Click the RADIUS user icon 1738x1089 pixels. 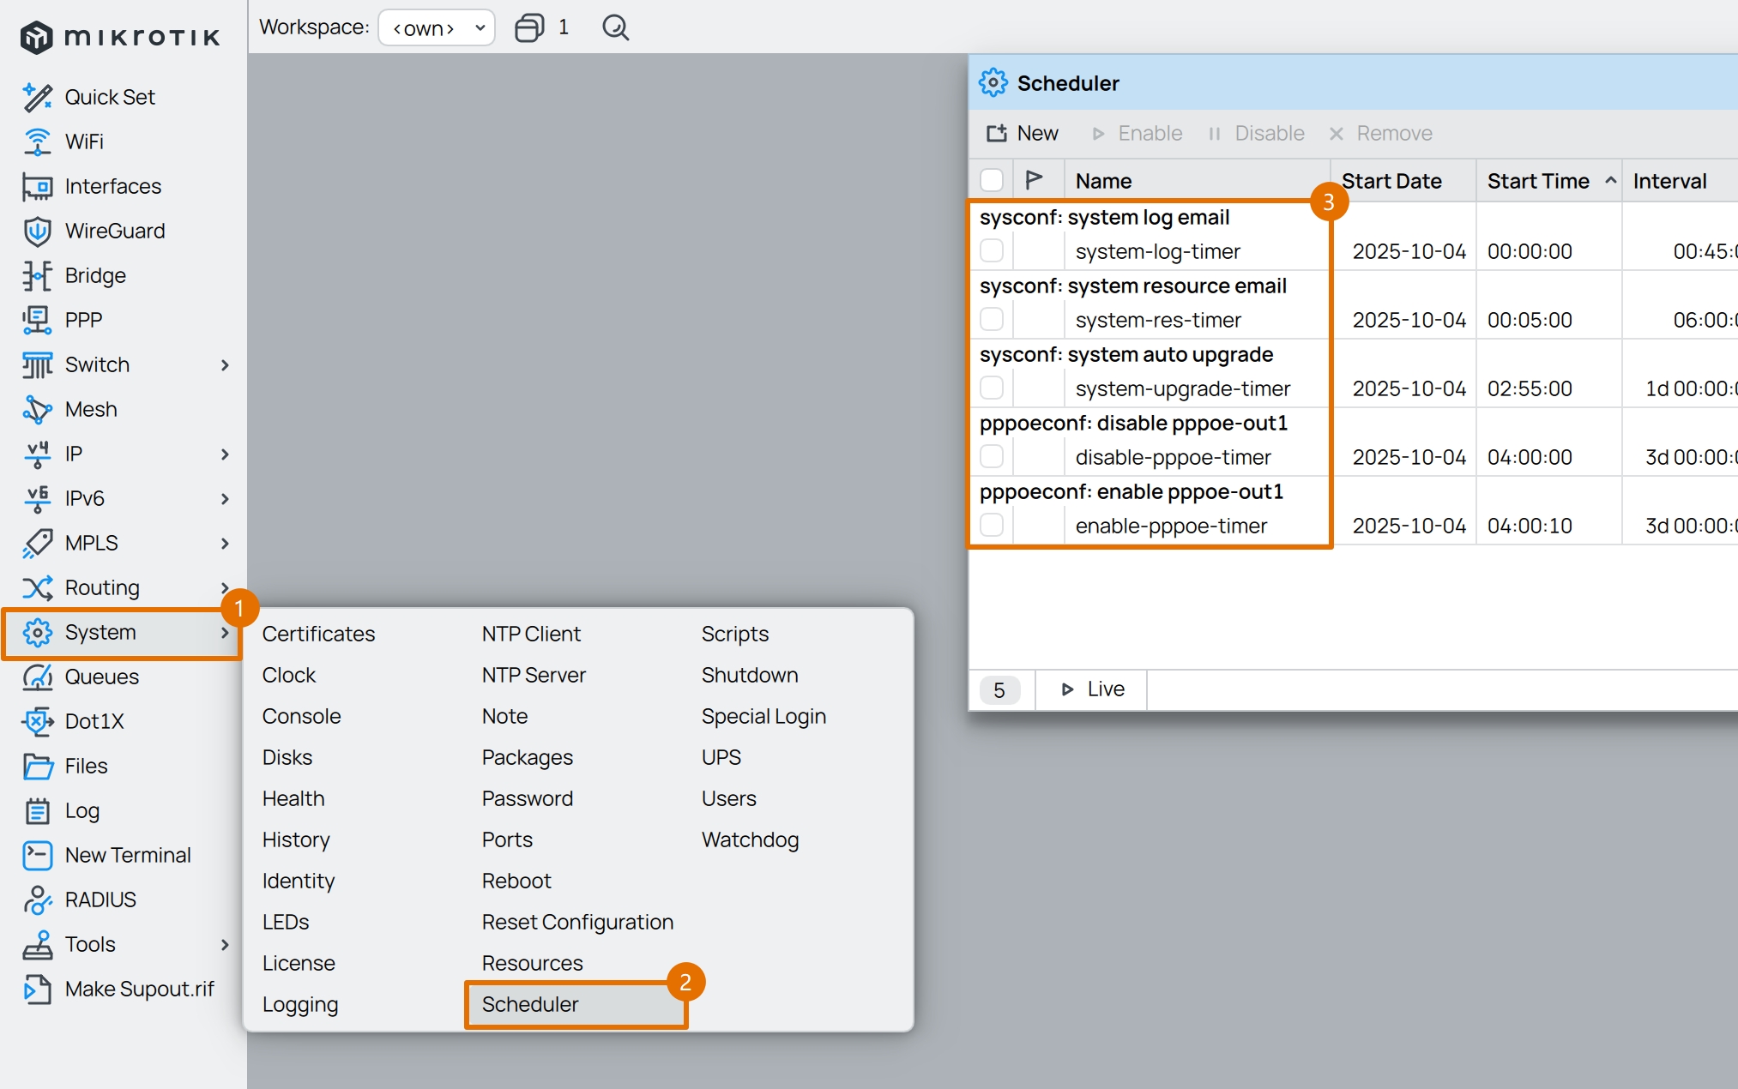(38, 899)
